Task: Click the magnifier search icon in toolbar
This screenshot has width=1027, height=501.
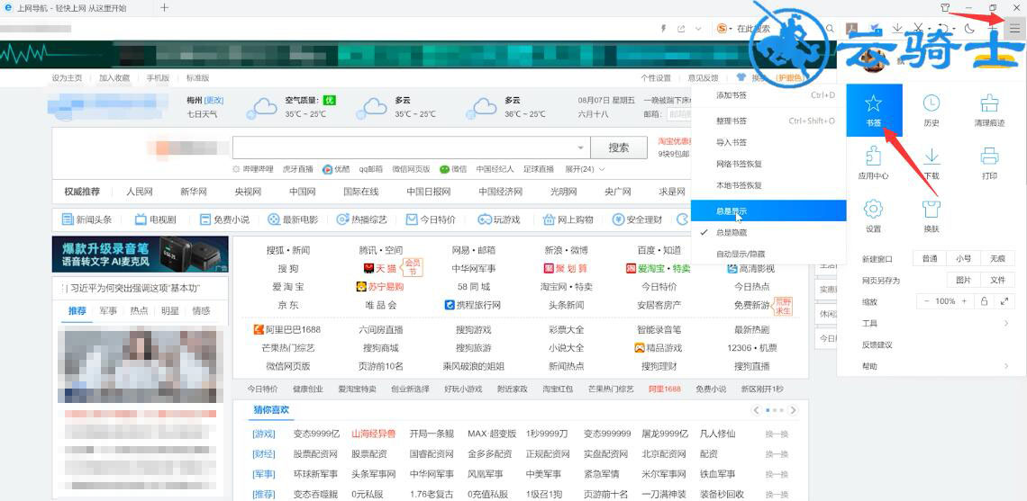Action: pyautogui.click(x=830, y=29)
